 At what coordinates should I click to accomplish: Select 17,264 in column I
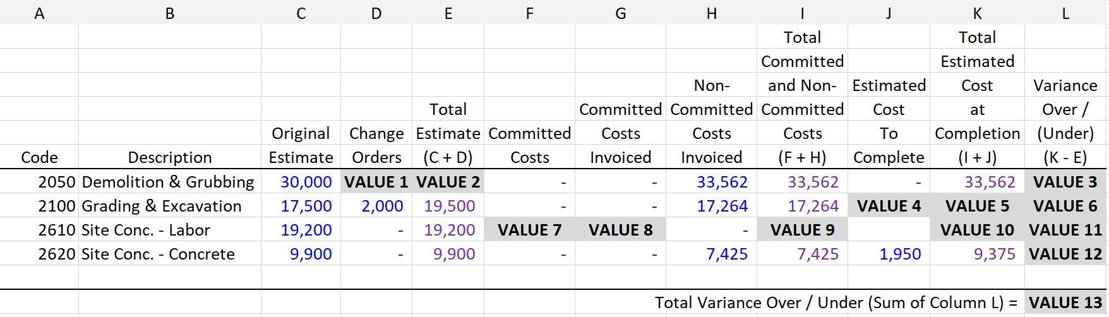[802, 206]
